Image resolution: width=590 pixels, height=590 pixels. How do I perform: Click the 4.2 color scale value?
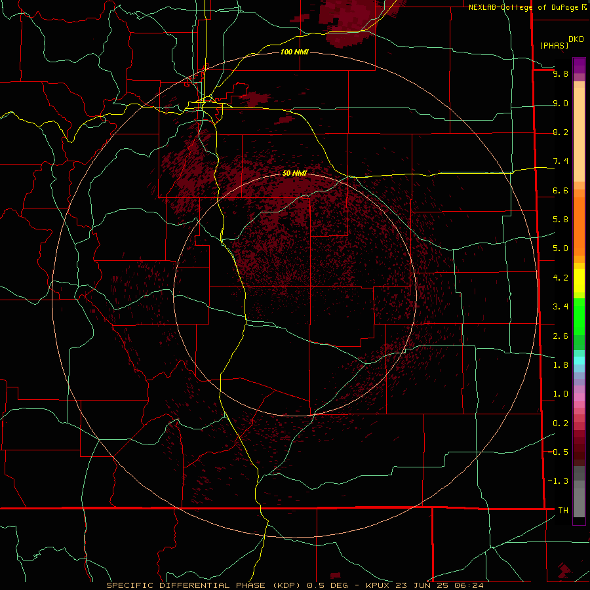pos(560,277)
